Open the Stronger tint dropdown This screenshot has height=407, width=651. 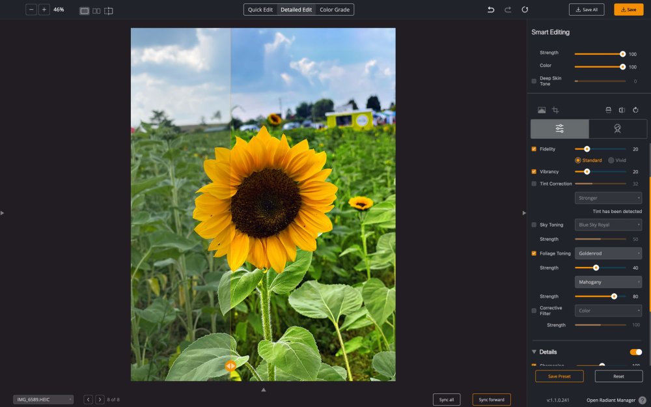(x=608, y=198)
